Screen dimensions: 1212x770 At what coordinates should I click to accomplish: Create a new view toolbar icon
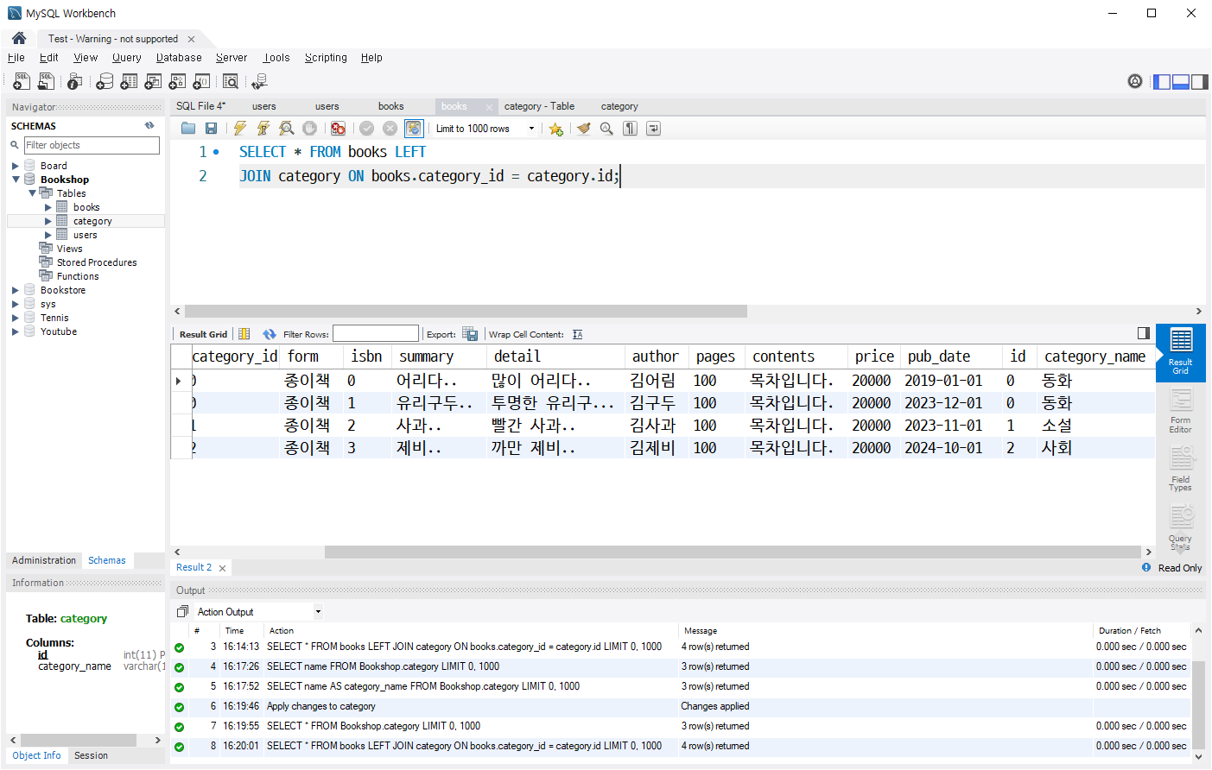point(153,81)
